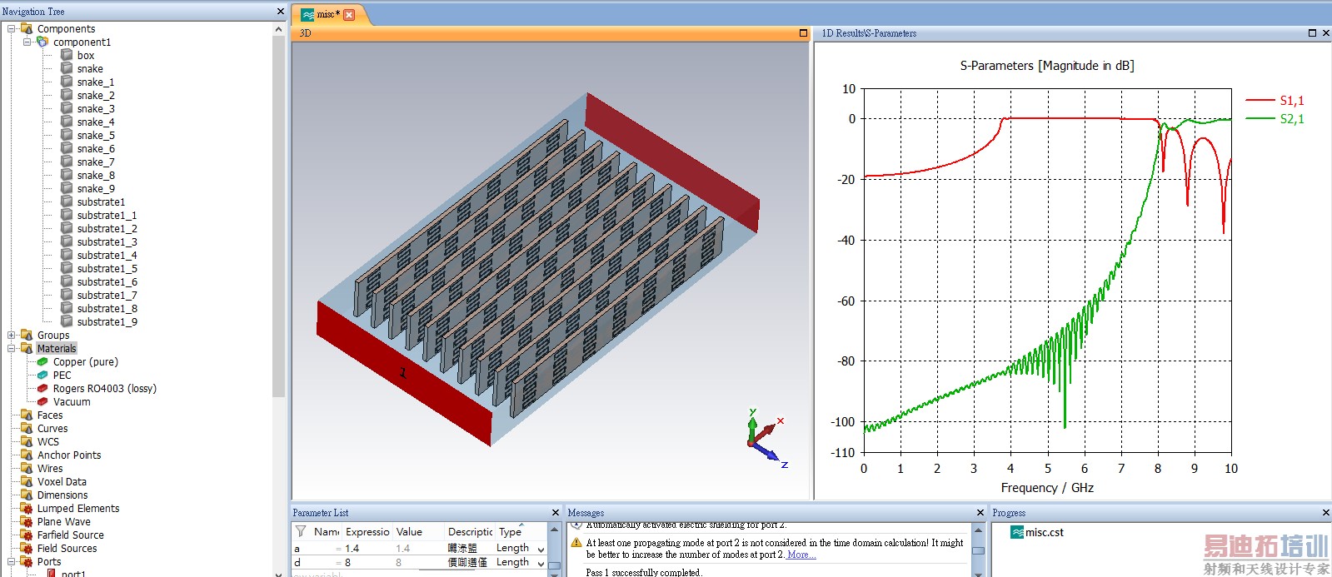Screen dimensions: 1332x577
Task: Click the misc.cst project icon in Progress
Action: click(x=1017, y=532)
